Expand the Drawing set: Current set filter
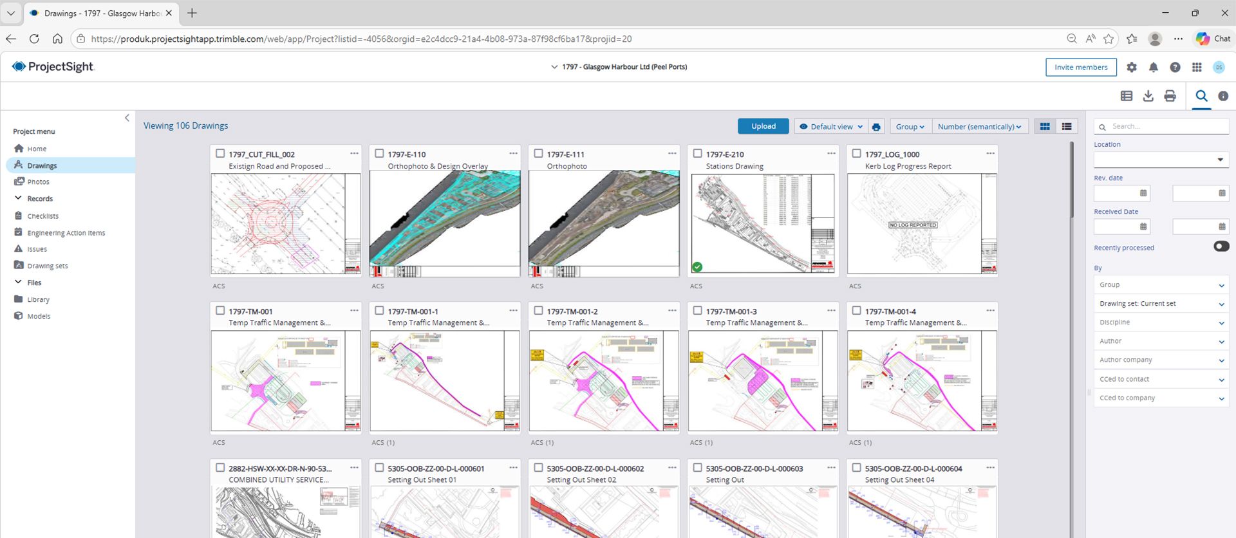 pos(1161,304)
